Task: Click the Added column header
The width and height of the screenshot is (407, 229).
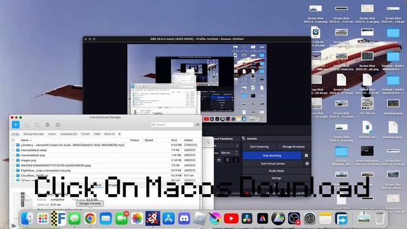Action: (x=188, y=140)
